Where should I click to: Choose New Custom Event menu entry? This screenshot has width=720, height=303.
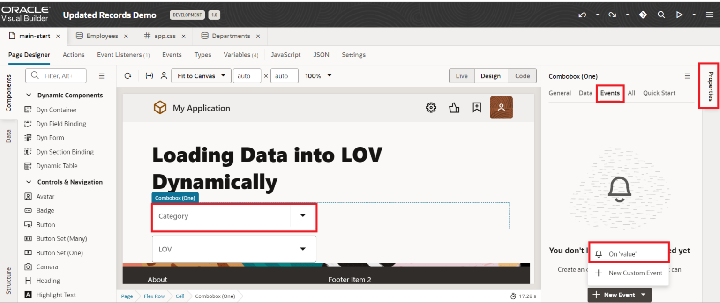628,273
